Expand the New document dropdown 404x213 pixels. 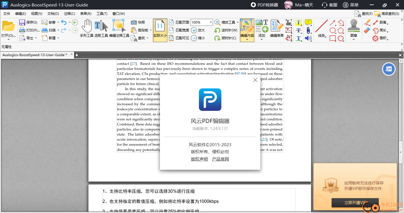point(58,38)
